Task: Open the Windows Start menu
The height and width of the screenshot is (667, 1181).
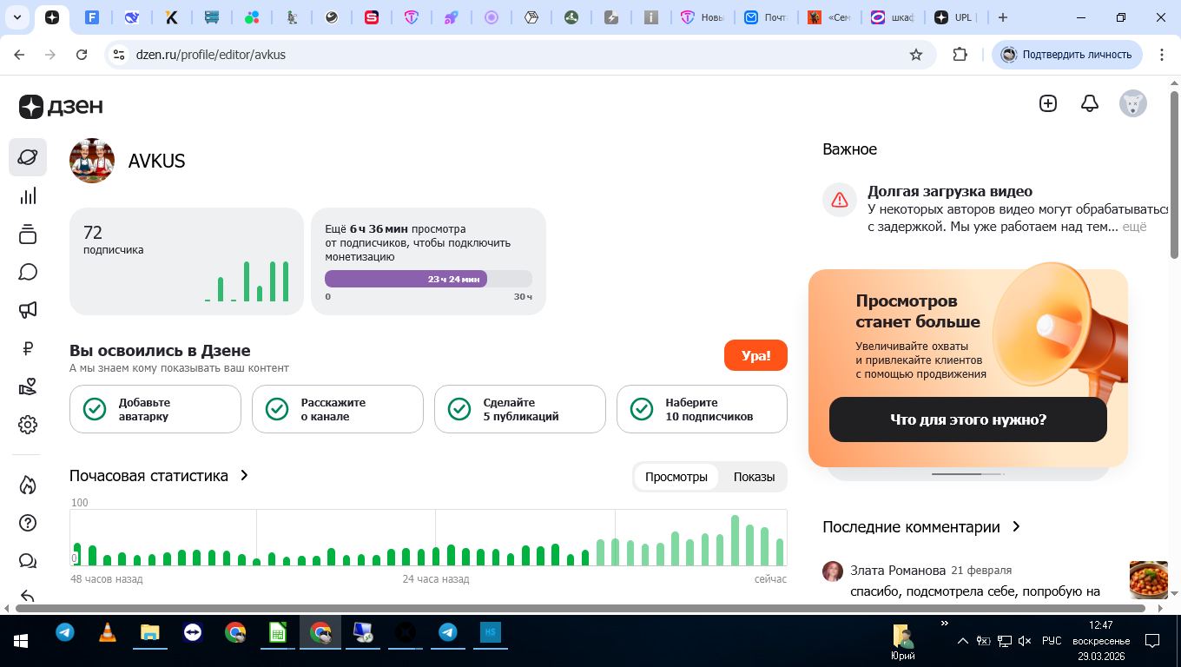Action: pos(21,641)
